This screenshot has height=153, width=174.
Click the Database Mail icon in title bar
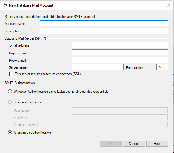pyautogui.click(x=5, y=5)
